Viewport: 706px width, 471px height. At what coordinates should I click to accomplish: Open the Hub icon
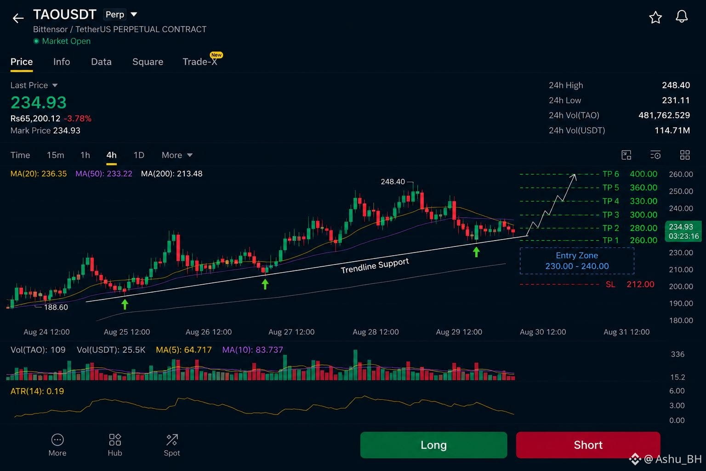[115, 445]
